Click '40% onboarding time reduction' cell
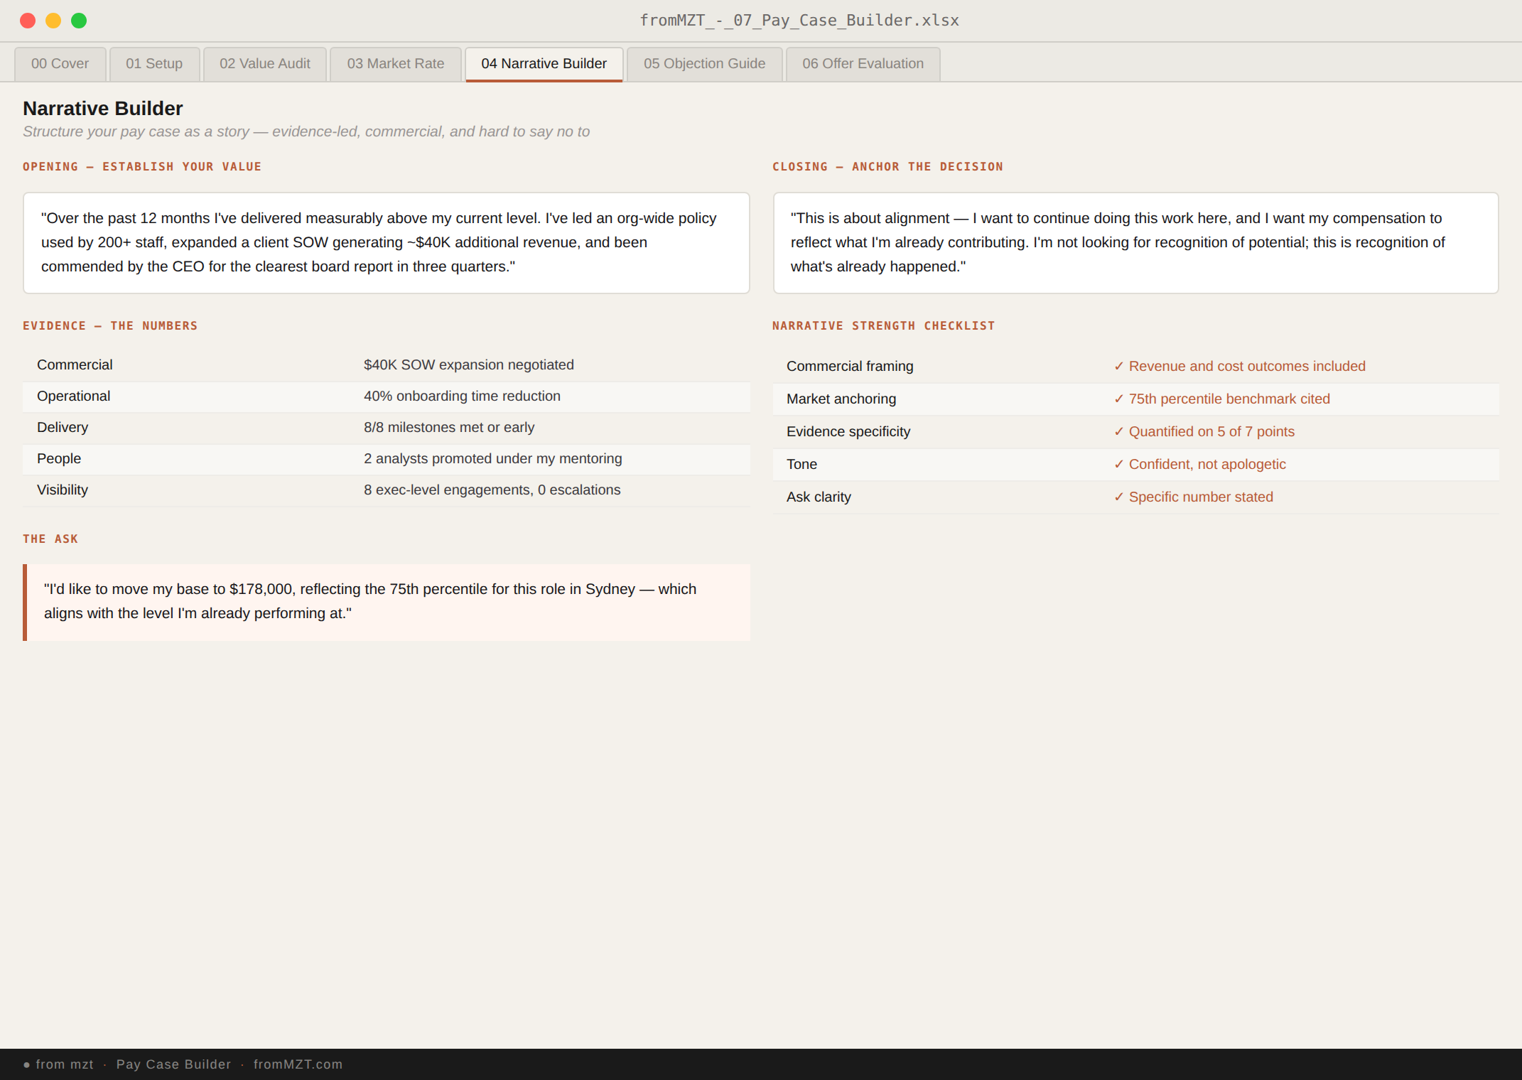The image size is (1522, 1080). point(462,396)
